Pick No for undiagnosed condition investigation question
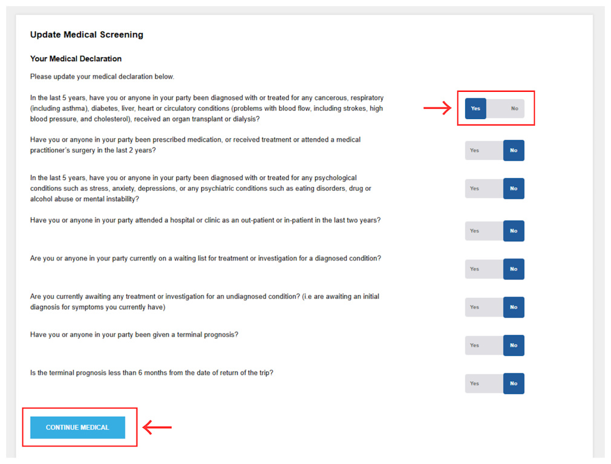This screenshot has width=611, height=464. [514, 307]
